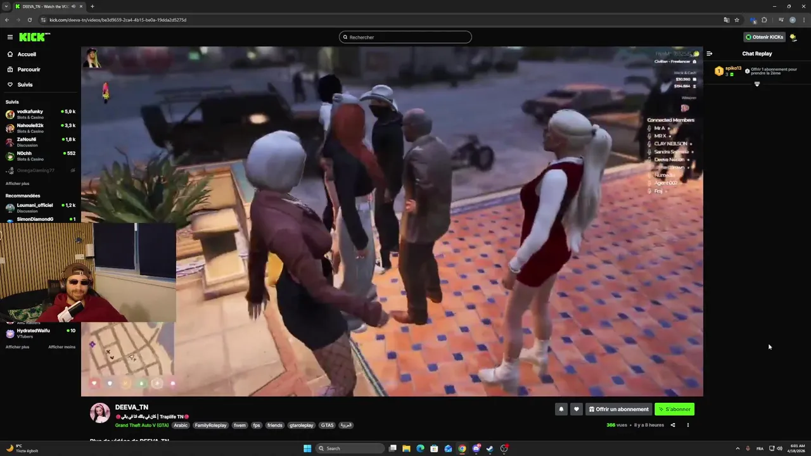This screenshot has width=811, height=456.
Task: Select the Arabic tag
Action: click(181, 426)
